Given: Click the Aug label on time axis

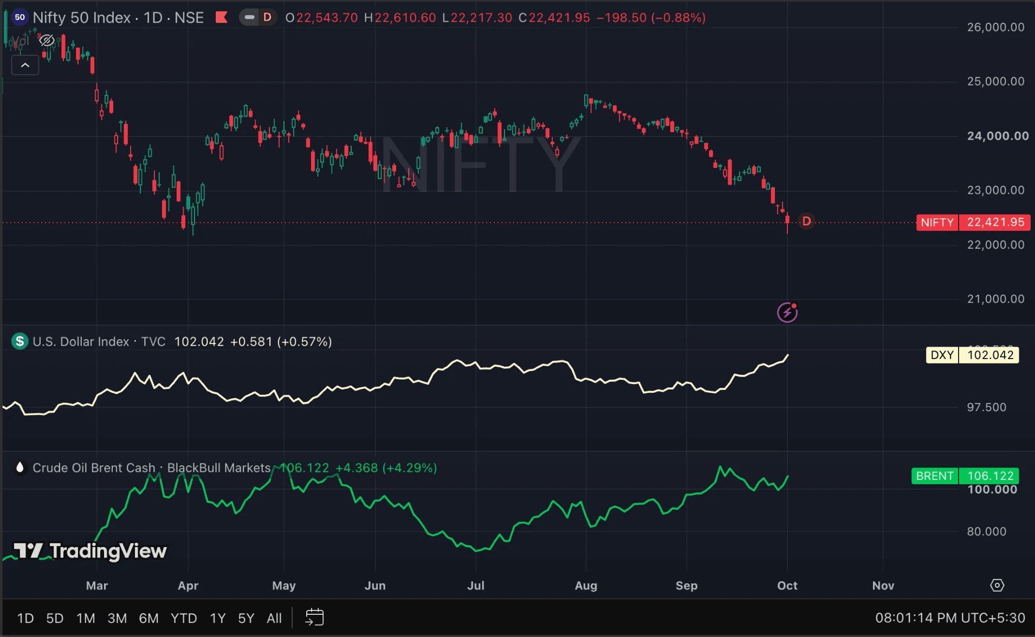Looking at the screenshot, I should coord(586,586).
